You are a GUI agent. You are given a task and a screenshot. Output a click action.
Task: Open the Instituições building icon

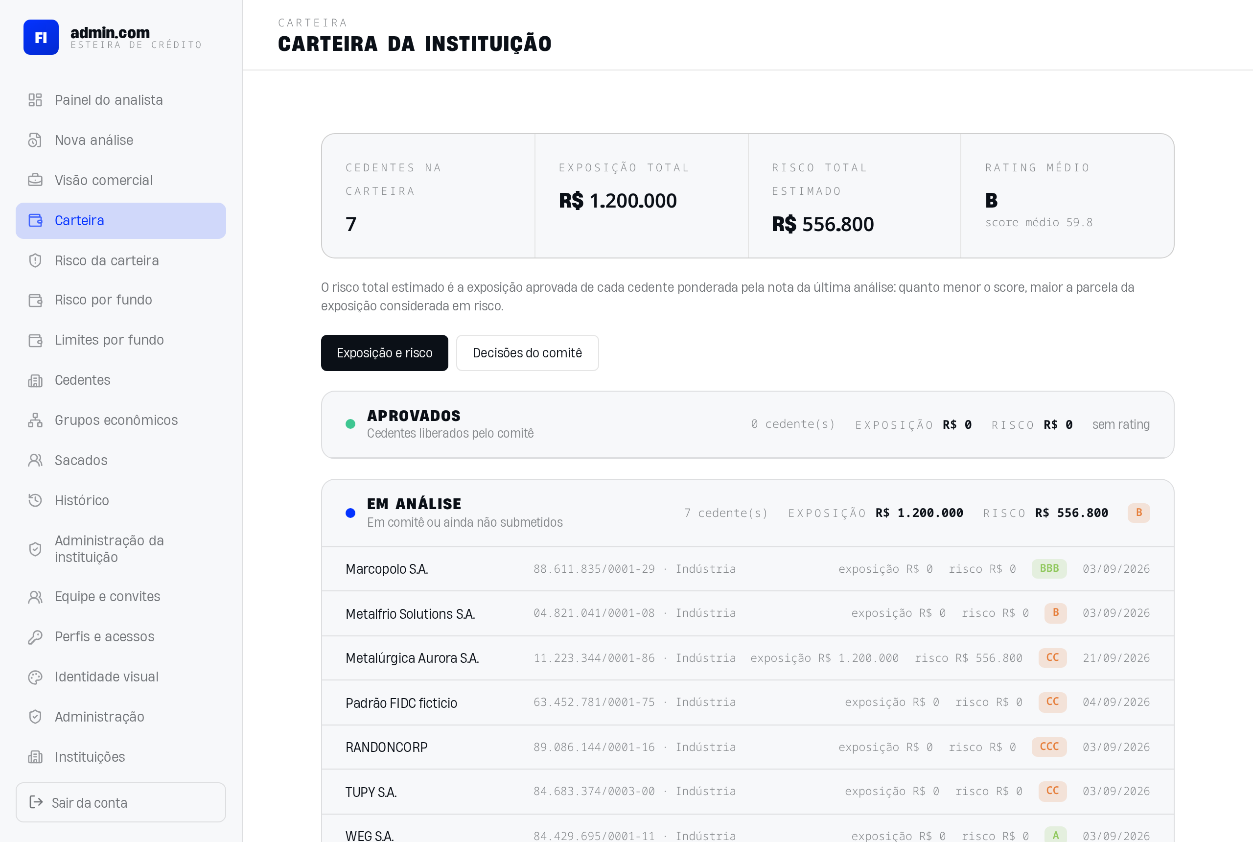35,757
